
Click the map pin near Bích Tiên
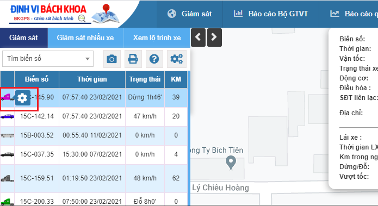pos(231,163)
